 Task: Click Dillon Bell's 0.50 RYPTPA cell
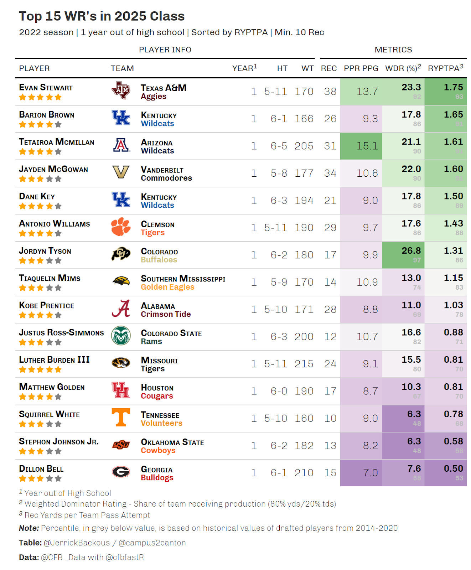[x=445, y=473]
